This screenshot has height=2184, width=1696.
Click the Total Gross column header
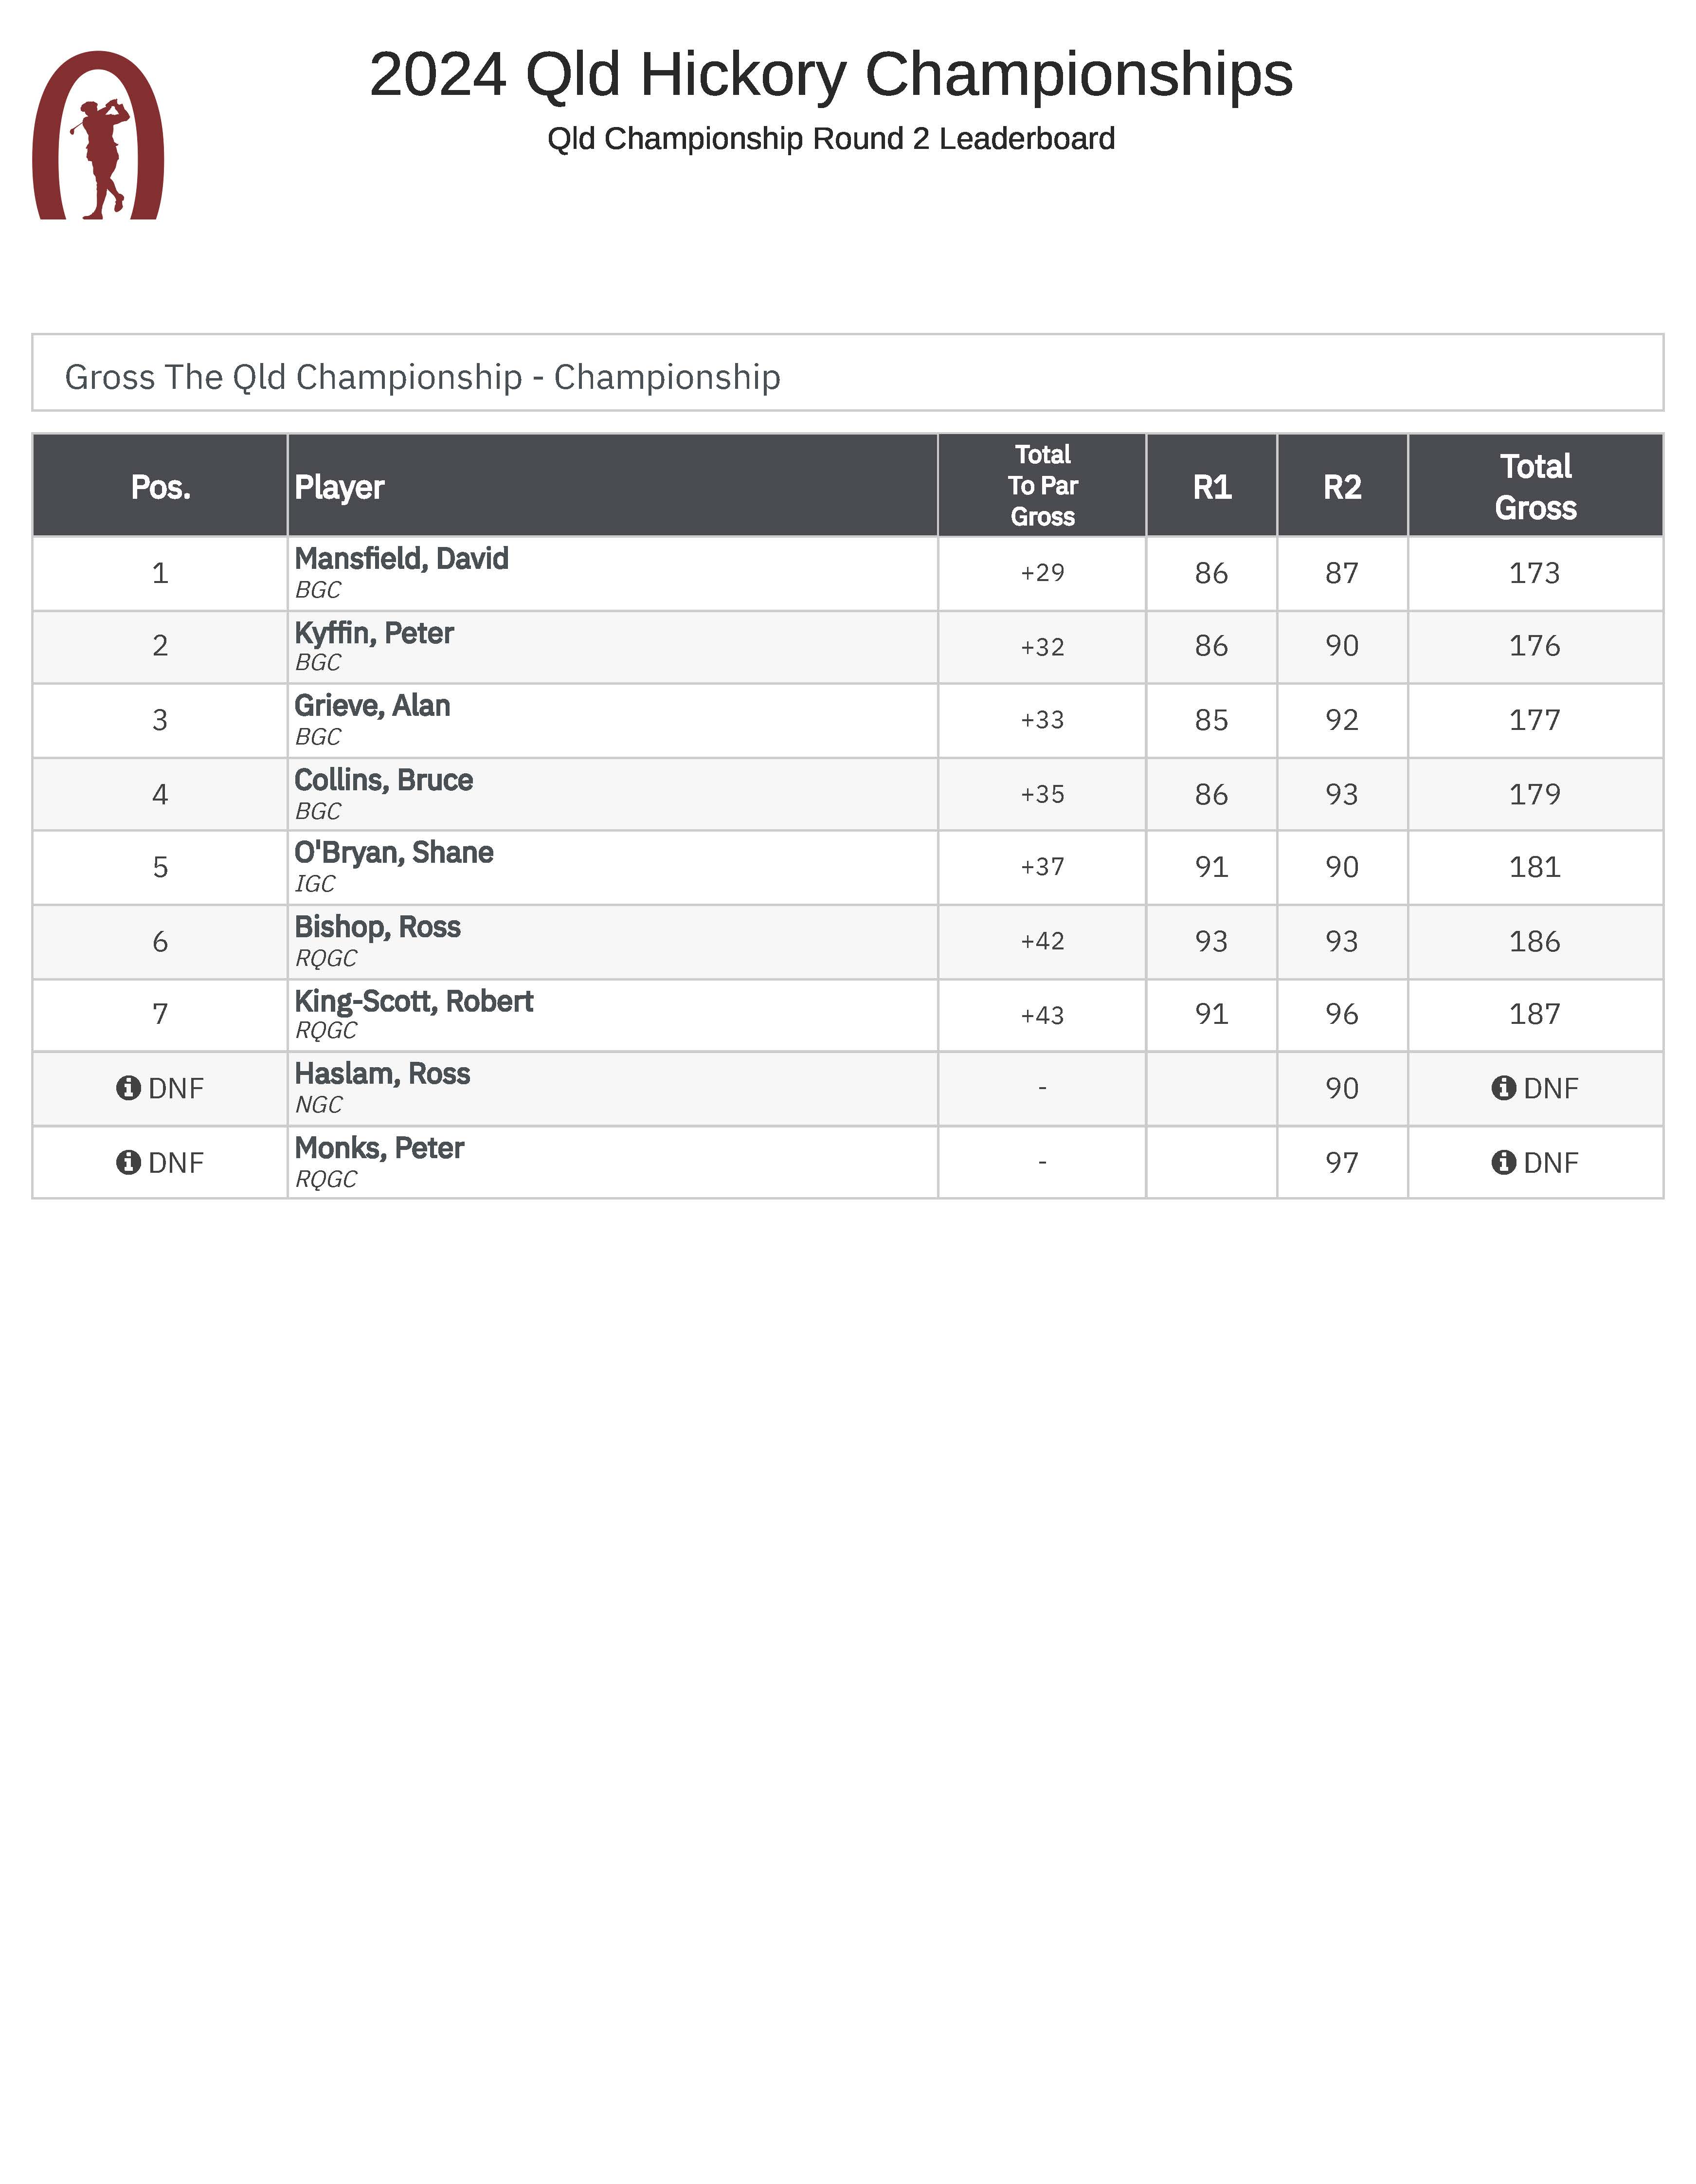click(1535, 487)
